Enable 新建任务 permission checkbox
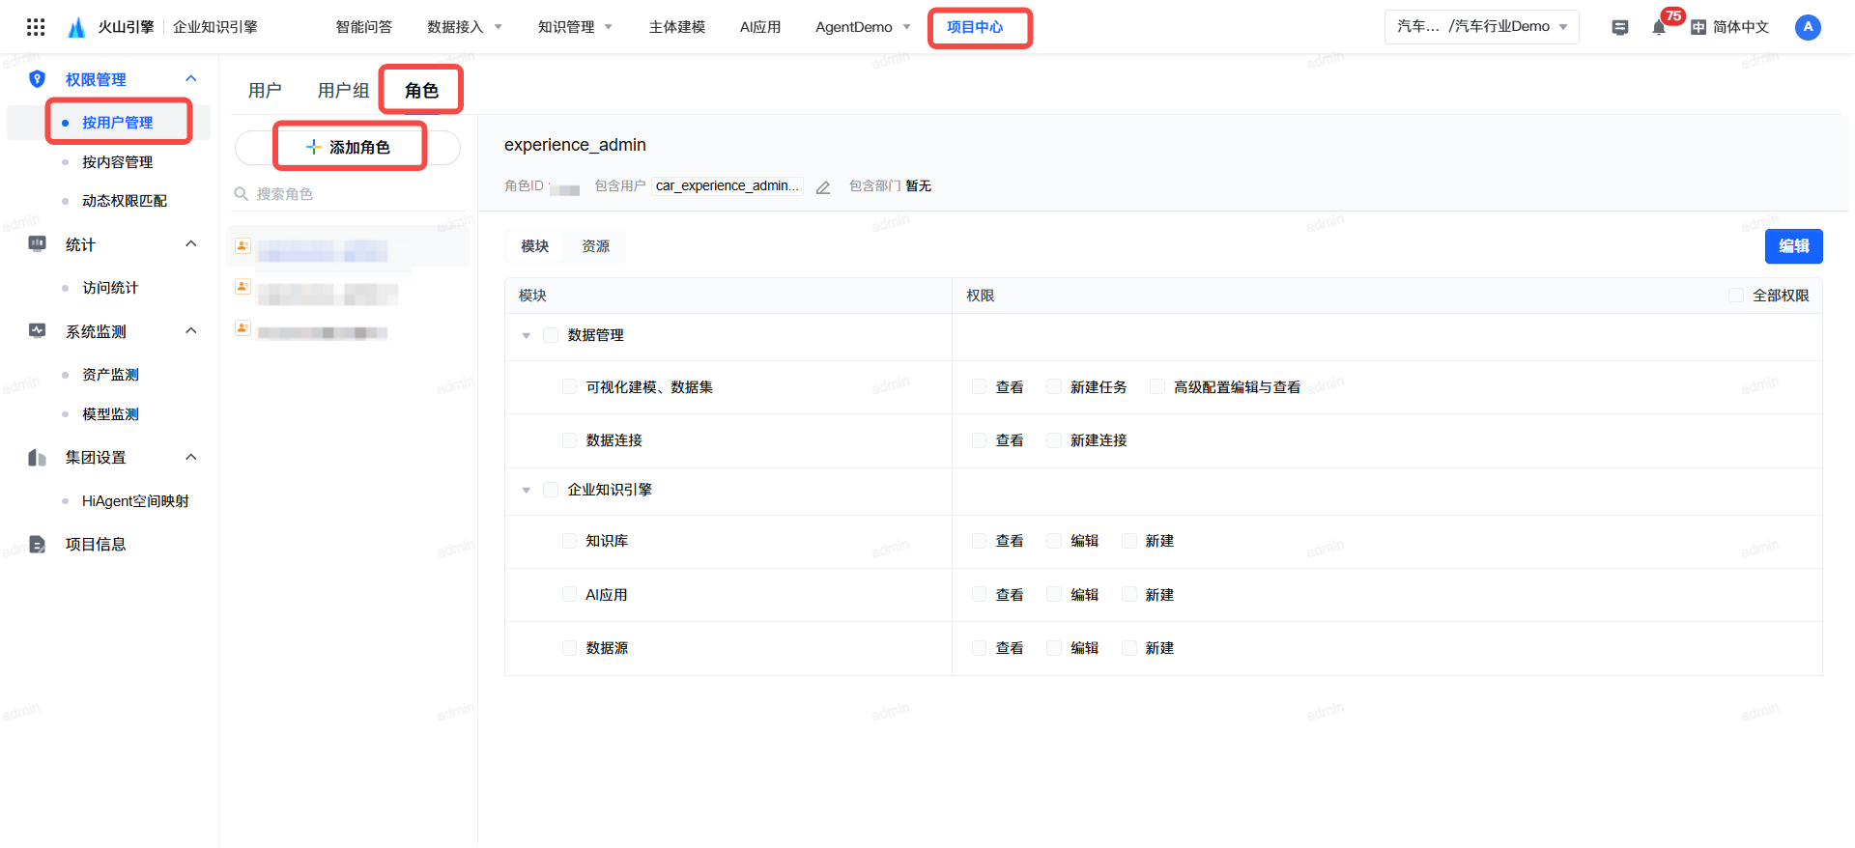This screenshot has height=848, width=1855. click(x=1054, y=387)
